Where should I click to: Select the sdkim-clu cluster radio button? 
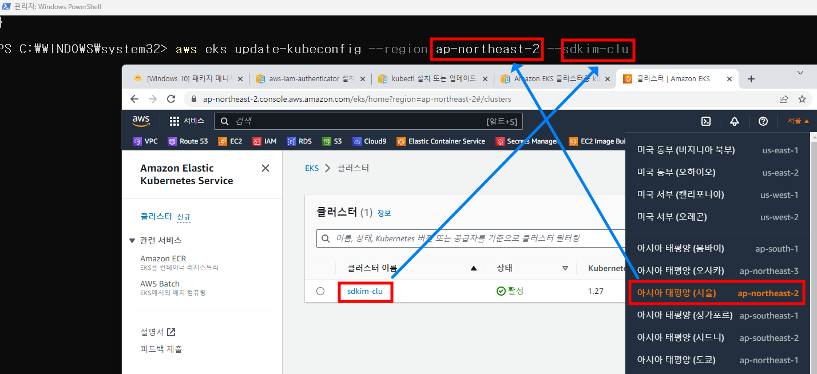click(320, 291)
